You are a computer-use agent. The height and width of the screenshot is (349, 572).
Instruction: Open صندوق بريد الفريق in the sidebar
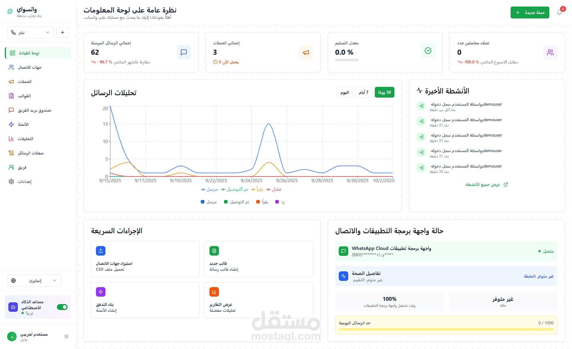click(38, 110)
